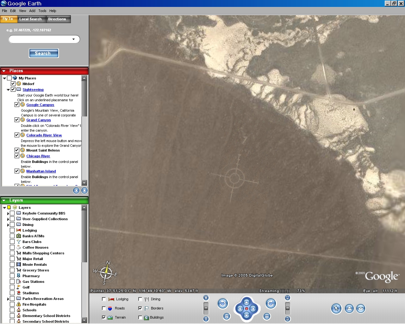The image size is (405, 324).
Task: Check Dining in bottom control panel
Action: 140,299
